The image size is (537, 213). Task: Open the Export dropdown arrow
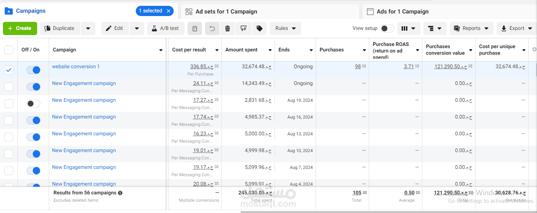tap(530, 28)
